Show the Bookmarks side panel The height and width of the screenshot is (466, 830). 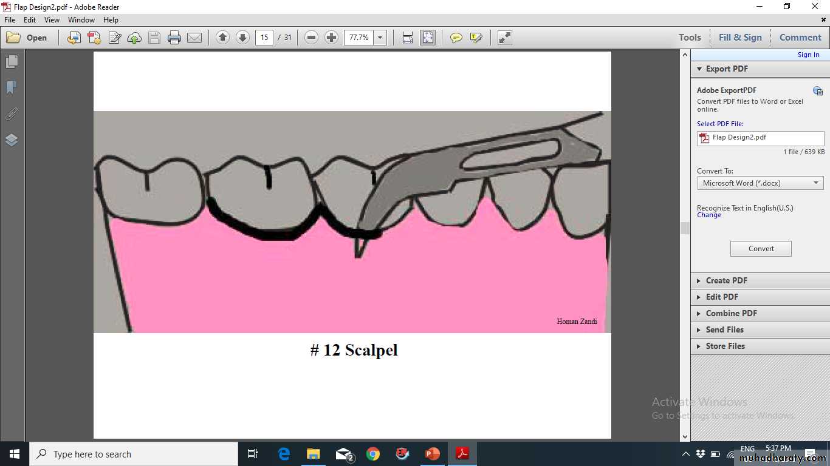point(12,88)
